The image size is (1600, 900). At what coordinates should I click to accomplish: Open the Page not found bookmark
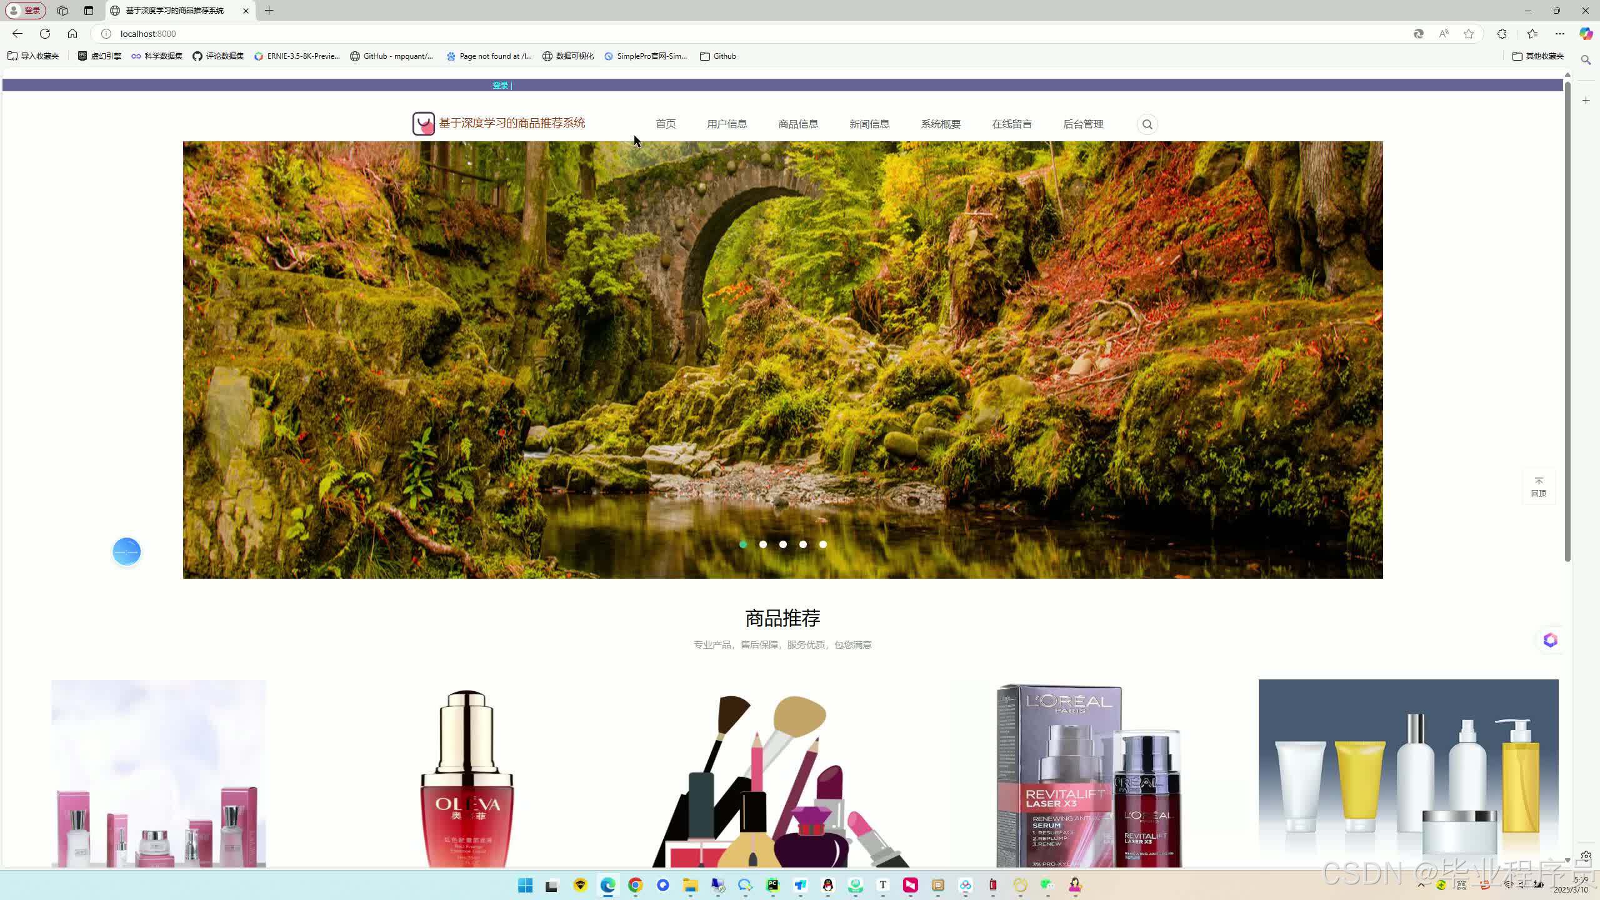pyautogui.click(x=489, y=56)
